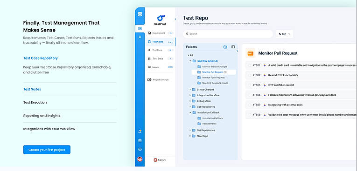Open the user profile icon in the blue sidebar
357x171 pixels.
tap(140, 37)
